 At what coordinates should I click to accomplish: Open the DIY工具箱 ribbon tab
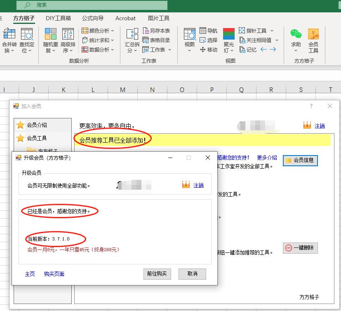58,18
